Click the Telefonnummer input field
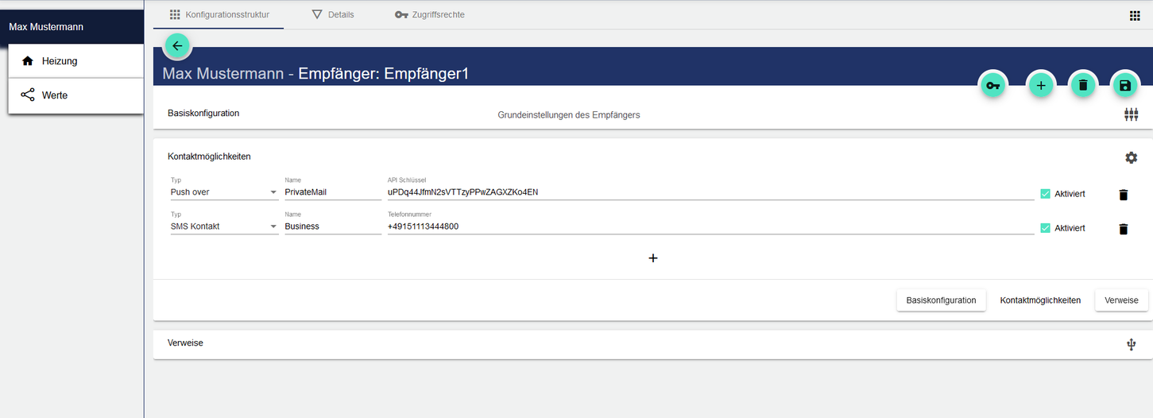The height and width of the screenshot is (418, 1153). point(709,226)
